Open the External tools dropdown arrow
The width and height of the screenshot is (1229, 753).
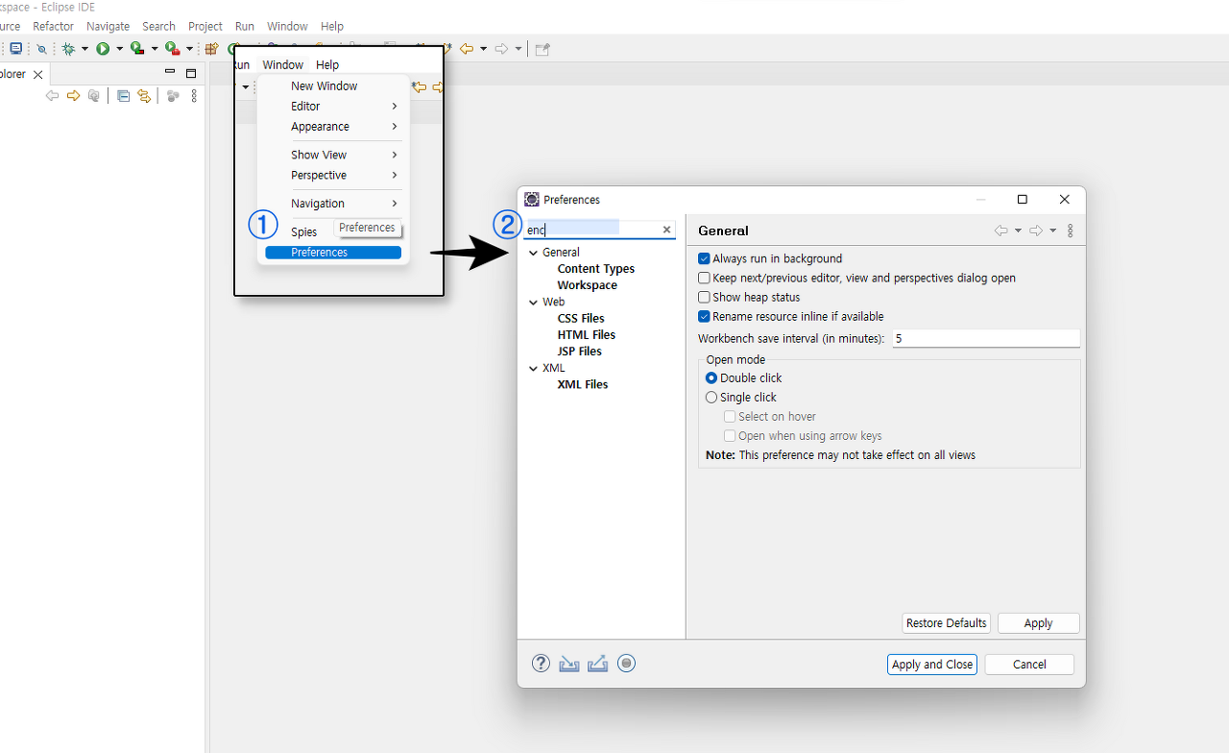coord(188,49)
